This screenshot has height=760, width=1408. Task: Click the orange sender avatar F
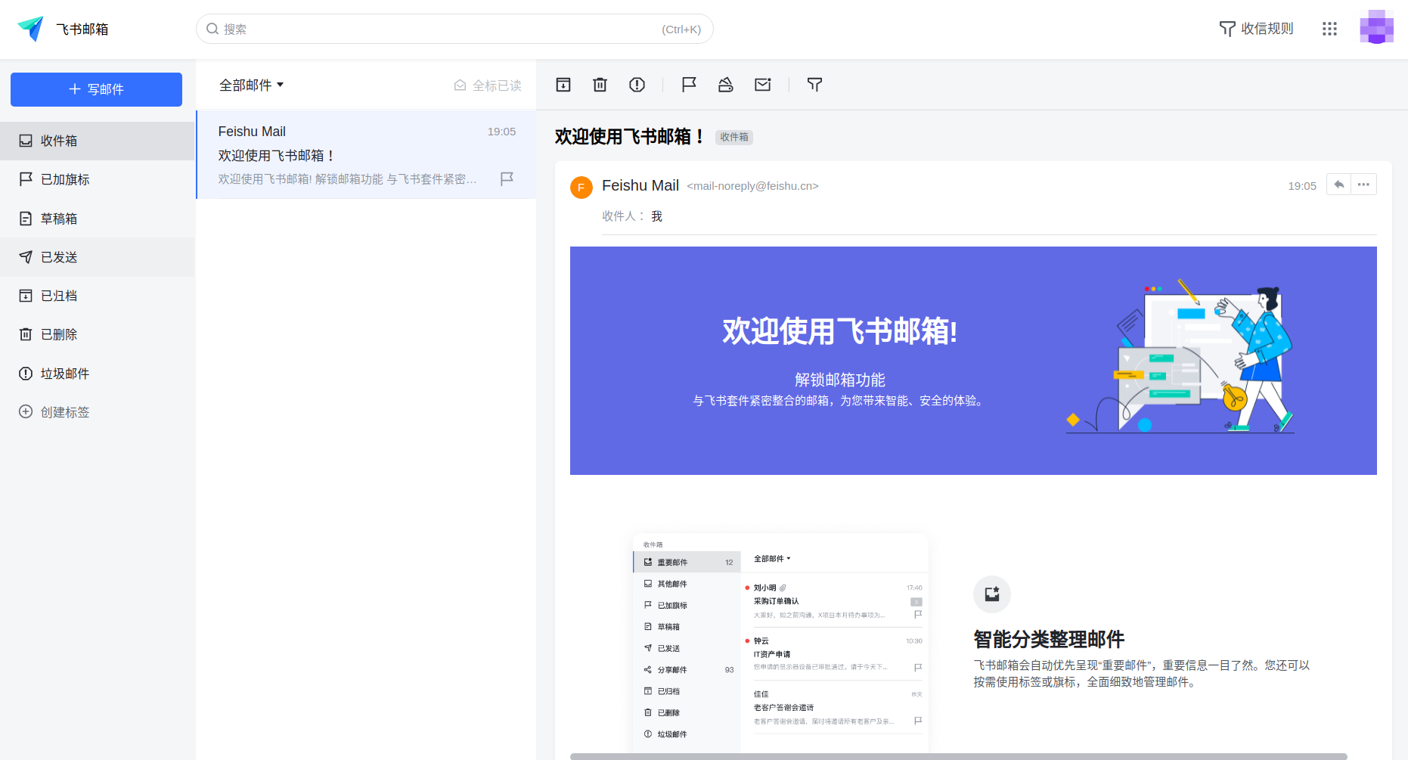[581, 188]
